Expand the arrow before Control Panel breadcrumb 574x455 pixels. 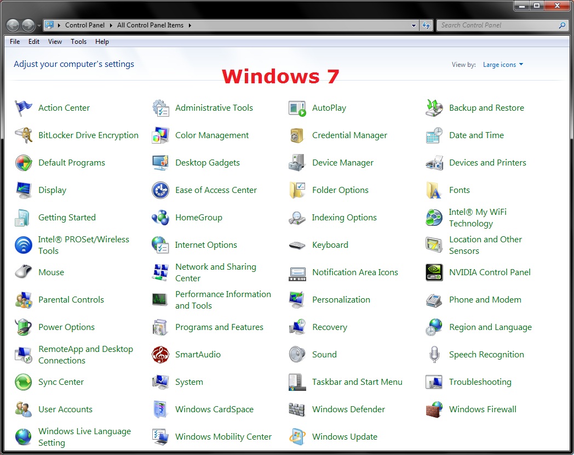point(59,25)
